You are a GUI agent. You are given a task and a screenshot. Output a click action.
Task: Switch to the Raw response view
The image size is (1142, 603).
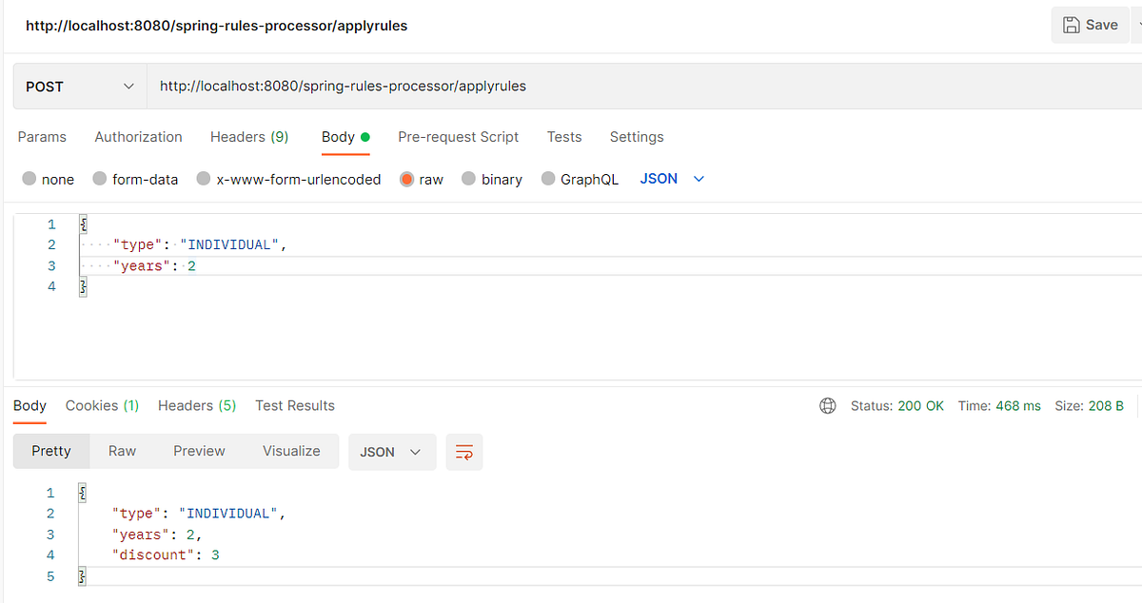122,451
